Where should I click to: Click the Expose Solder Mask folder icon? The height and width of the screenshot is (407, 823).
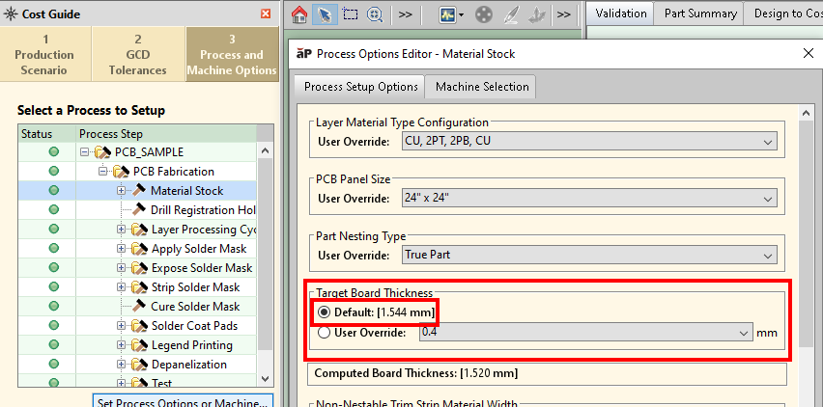coord(140,268)
